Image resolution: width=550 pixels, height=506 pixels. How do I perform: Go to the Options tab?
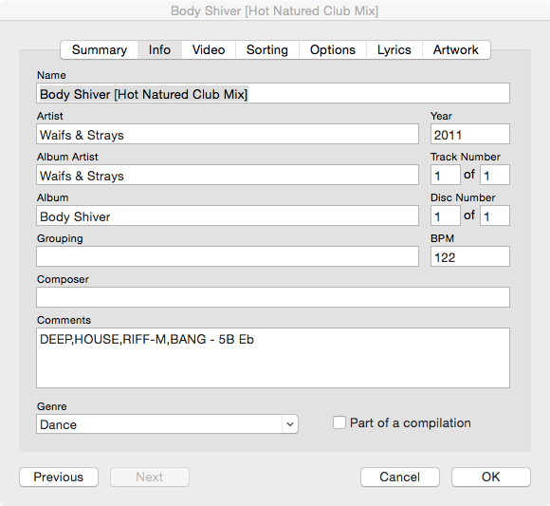[x=333, y=50]
